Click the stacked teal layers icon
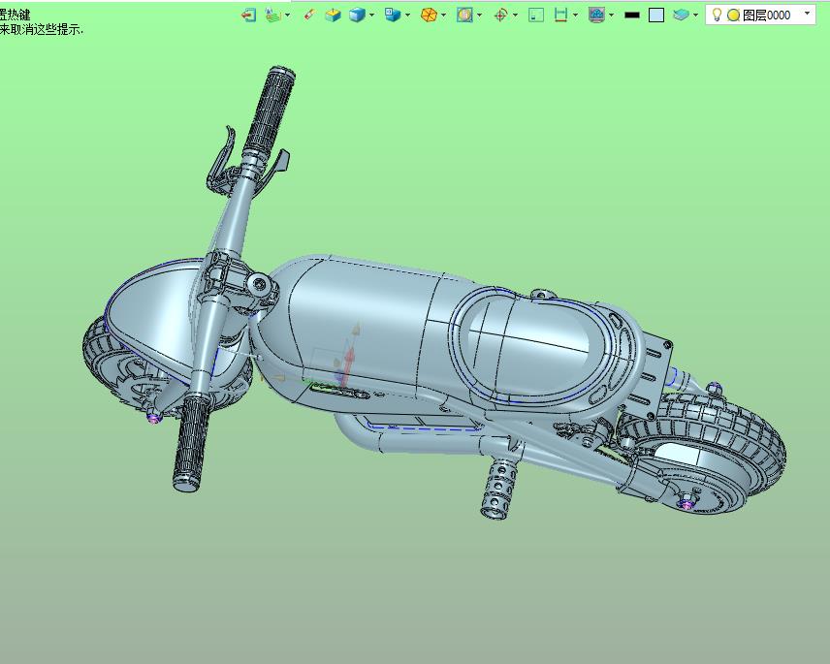 pos(681,15)
